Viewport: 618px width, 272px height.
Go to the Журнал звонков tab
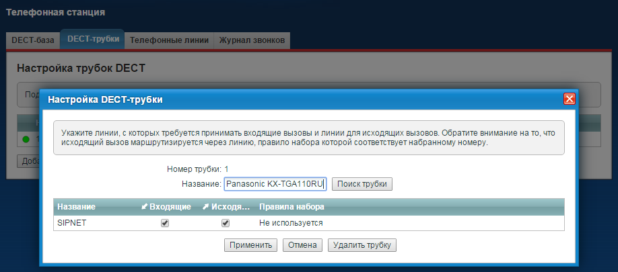click(x=252, y=40)
